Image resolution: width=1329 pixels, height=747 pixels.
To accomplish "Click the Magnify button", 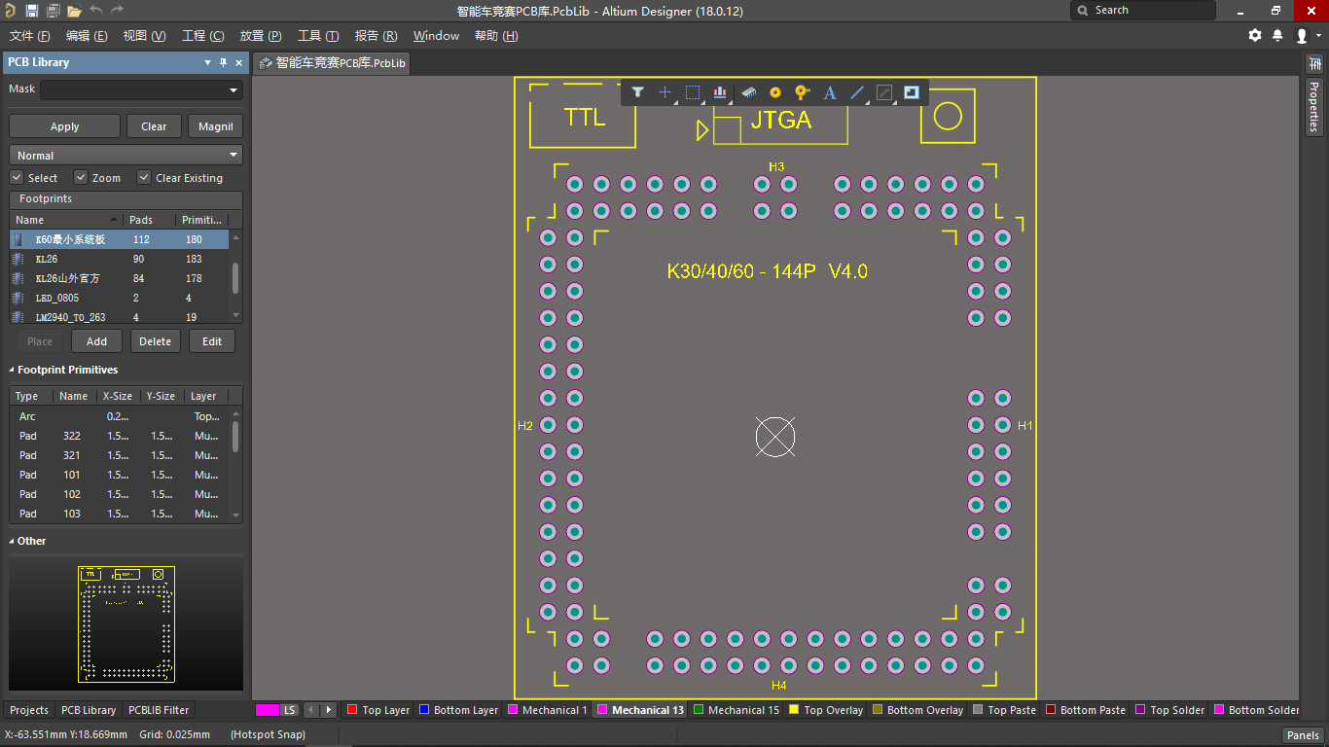I will pyautogui.click(x=215, y=126).
